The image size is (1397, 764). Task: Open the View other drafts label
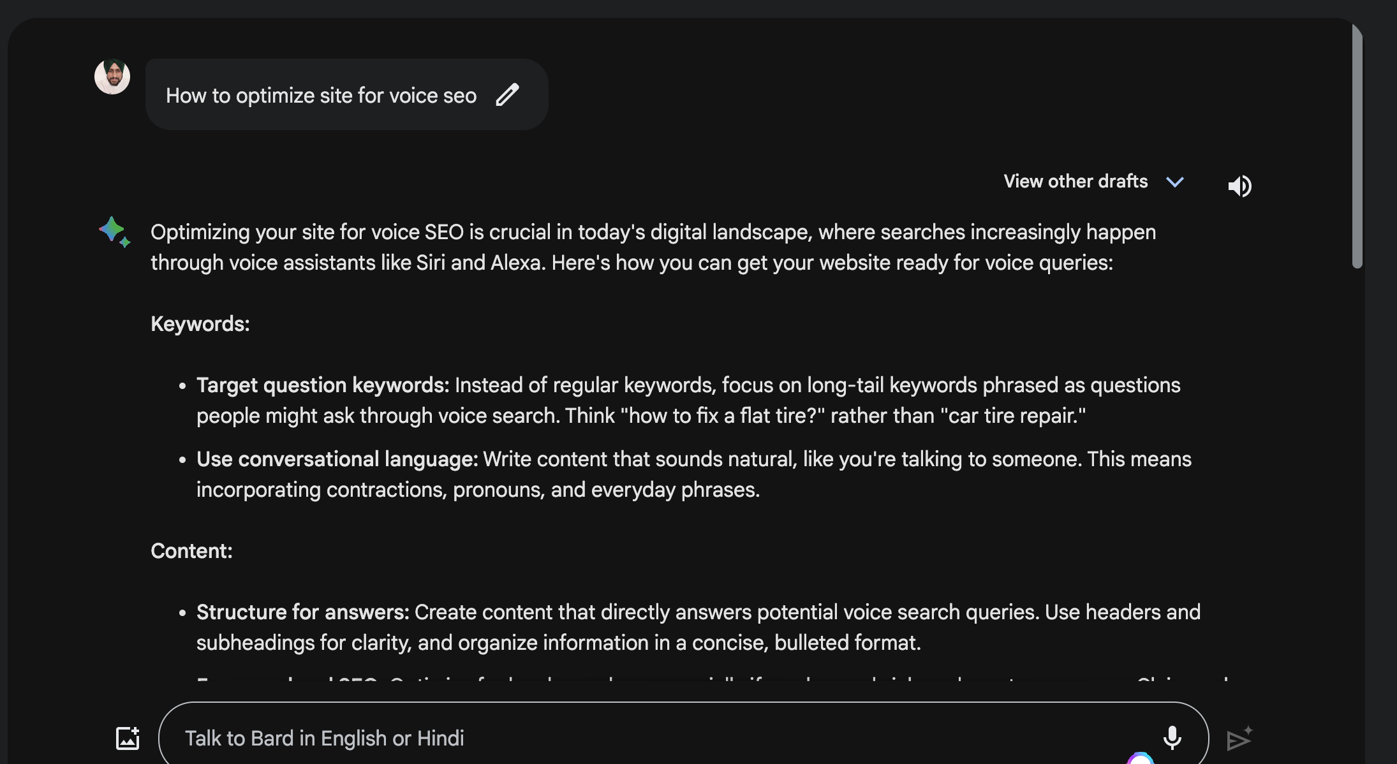1075,182
